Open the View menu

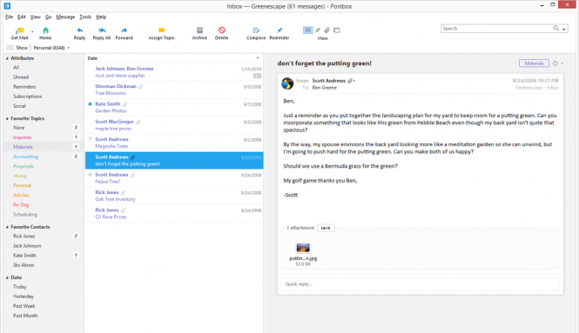36,17
